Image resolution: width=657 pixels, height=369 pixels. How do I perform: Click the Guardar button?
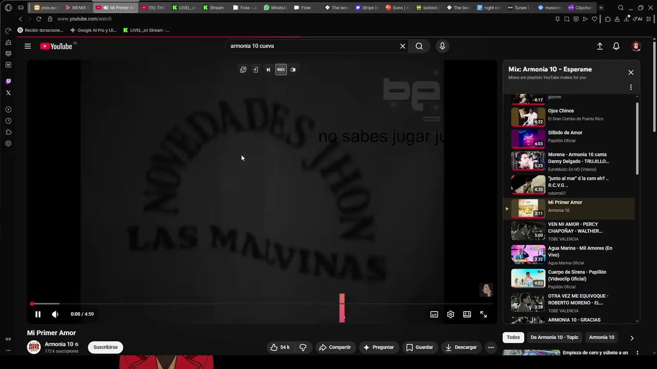coord(419,347)
